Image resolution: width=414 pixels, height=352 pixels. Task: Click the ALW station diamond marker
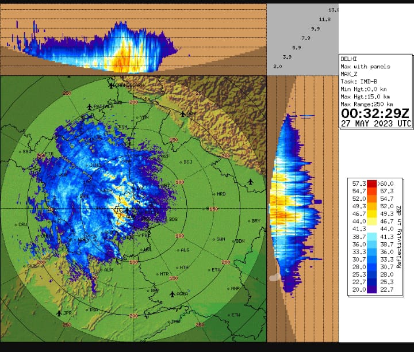101,270
